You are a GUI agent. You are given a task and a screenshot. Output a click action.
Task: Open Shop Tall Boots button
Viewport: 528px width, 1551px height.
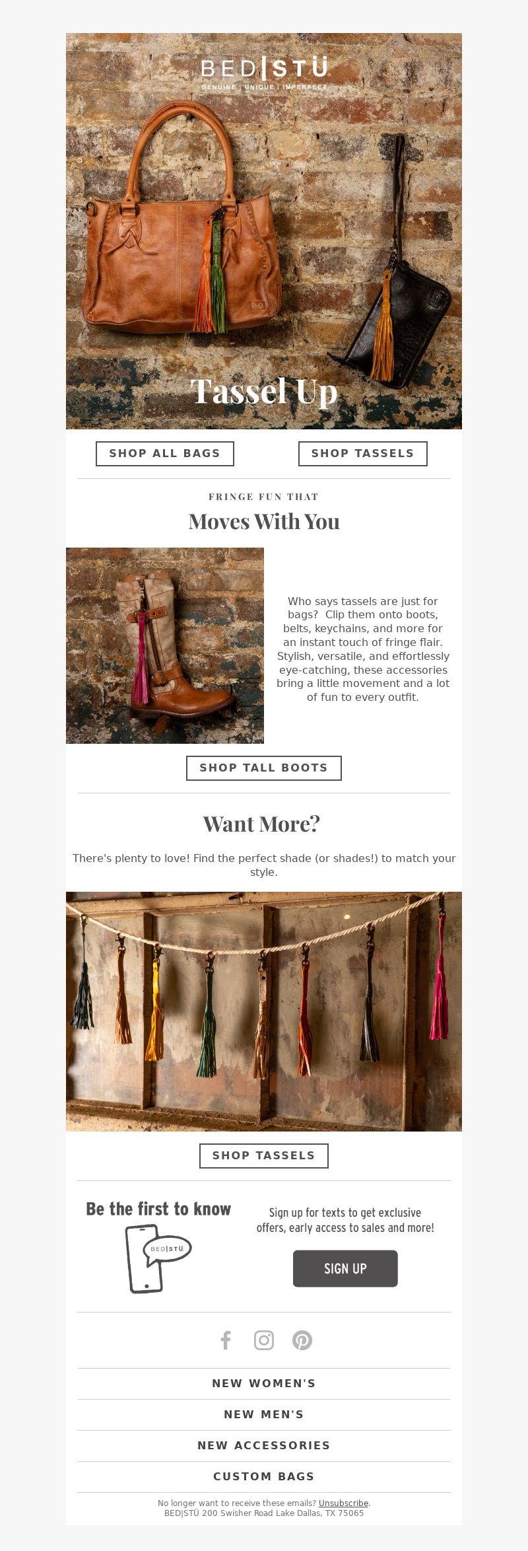click(264, 768)
